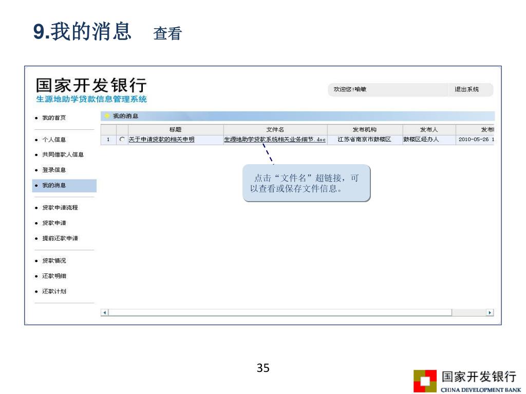Click the welcome user name text 欢迎您
This screenshot has height=394, width=526.
coord(350,89)
